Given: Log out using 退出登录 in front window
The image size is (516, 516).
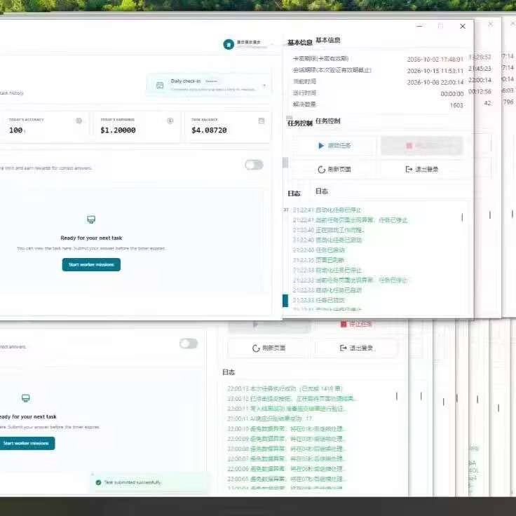Looking at the screenshot, I should (422, 170).
